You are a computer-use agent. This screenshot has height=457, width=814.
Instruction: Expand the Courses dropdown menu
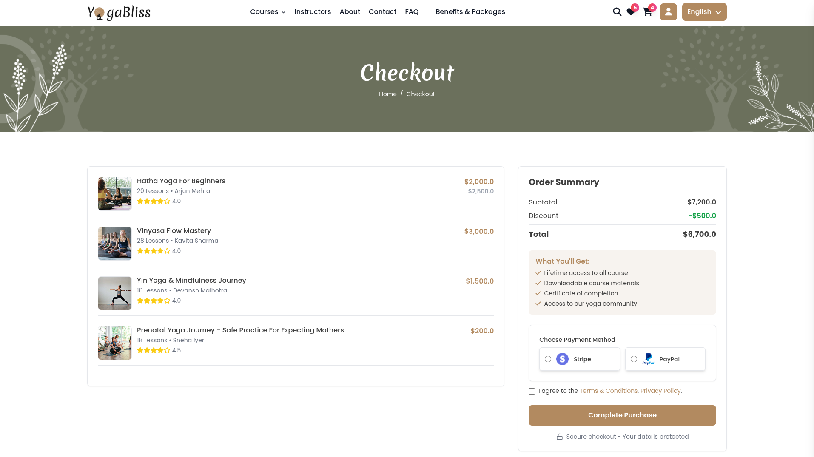click(x=268, y=12)
